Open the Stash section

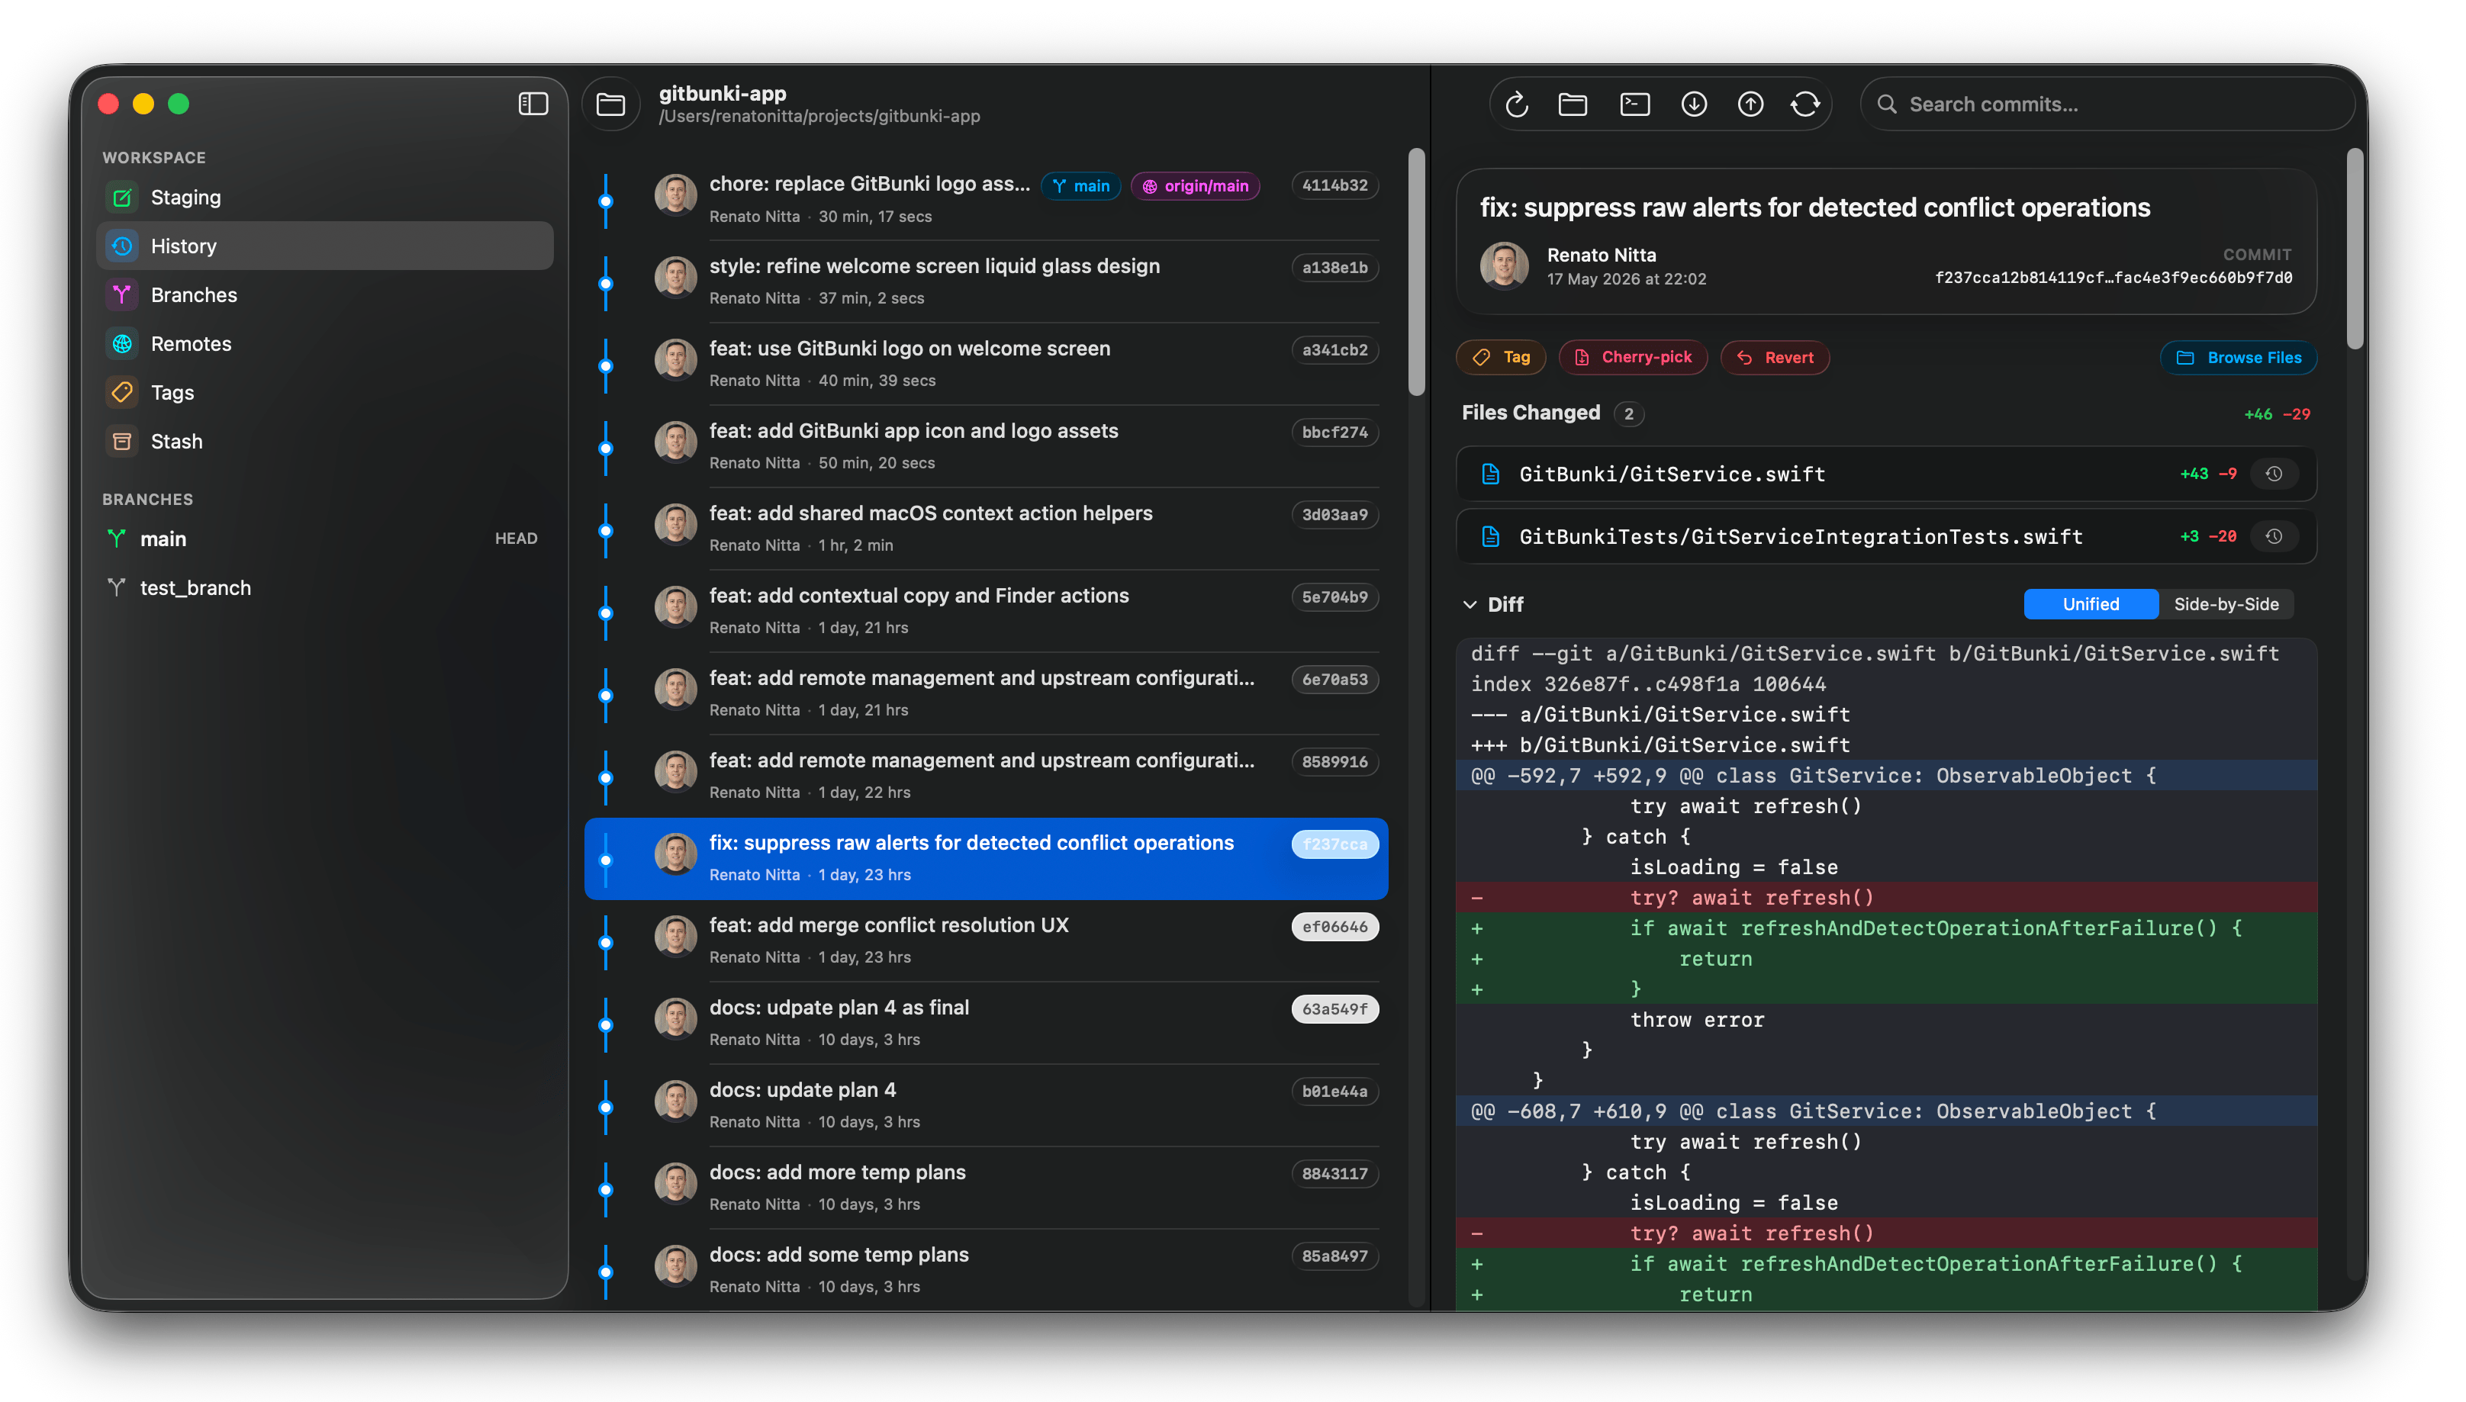coord(326,441)
